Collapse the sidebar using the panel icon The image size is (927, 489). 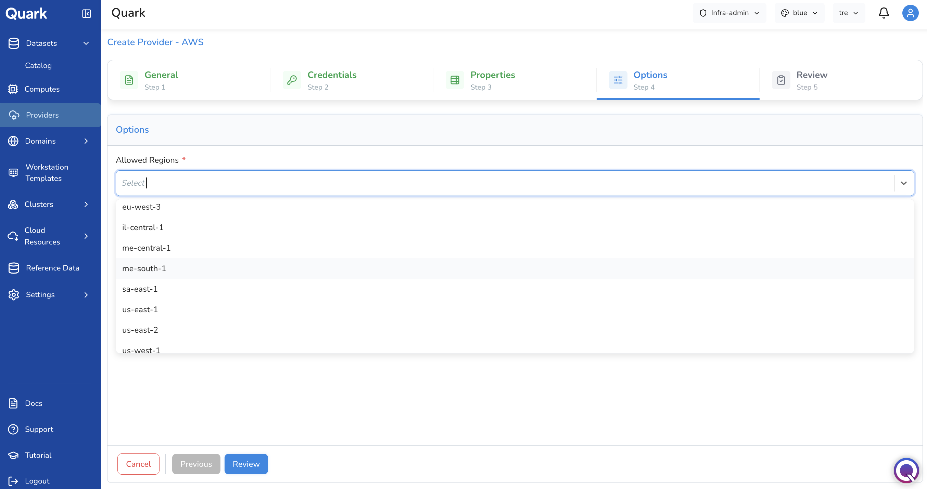(x=86, y=14)
